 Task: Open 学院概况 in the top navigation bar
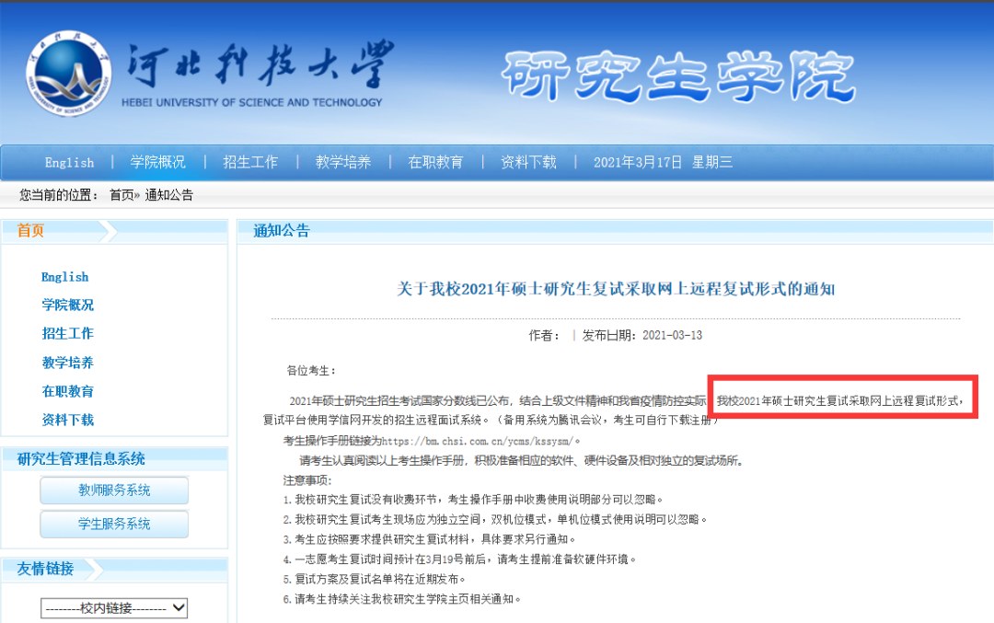(x=157, y=162)
